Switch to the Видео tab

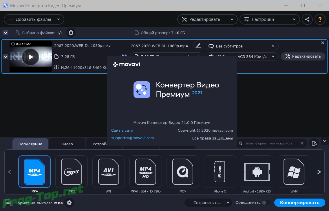click(67, 144)
